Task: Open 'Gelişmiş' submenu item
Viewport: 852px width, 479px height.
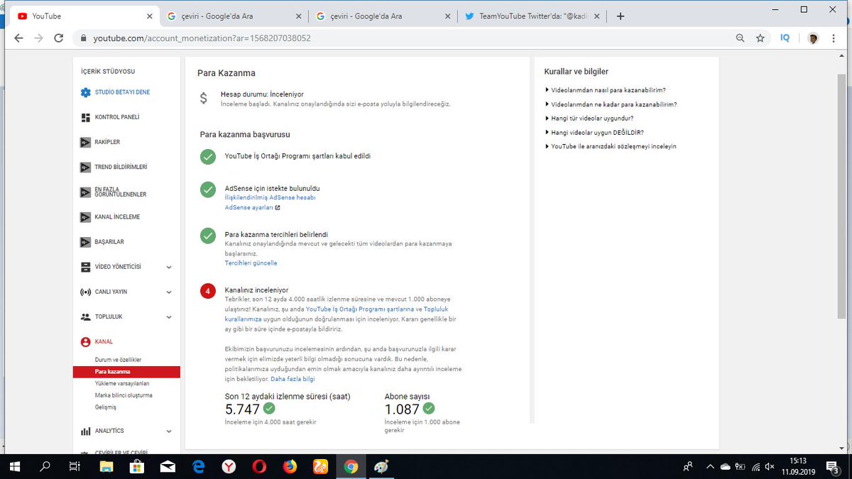Action: [x=106, y=407]
